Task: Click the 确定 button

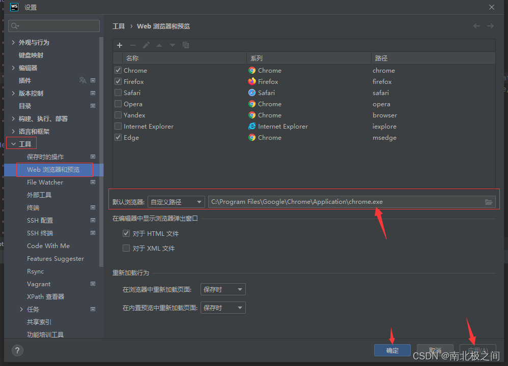Action: click(392, 350)
